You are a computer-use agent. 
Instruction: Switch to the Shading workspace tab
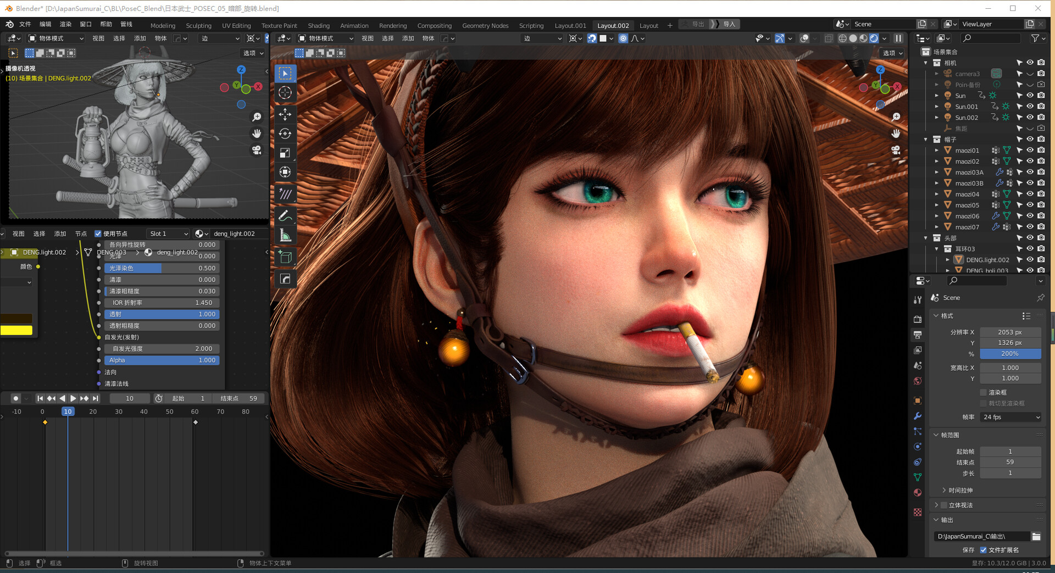point(319,25)
